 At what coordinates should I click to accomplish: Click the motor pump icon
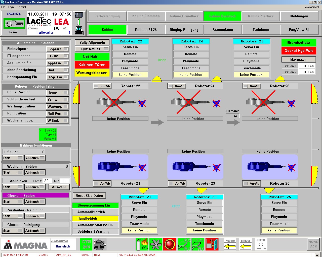[x=100, y=244]
